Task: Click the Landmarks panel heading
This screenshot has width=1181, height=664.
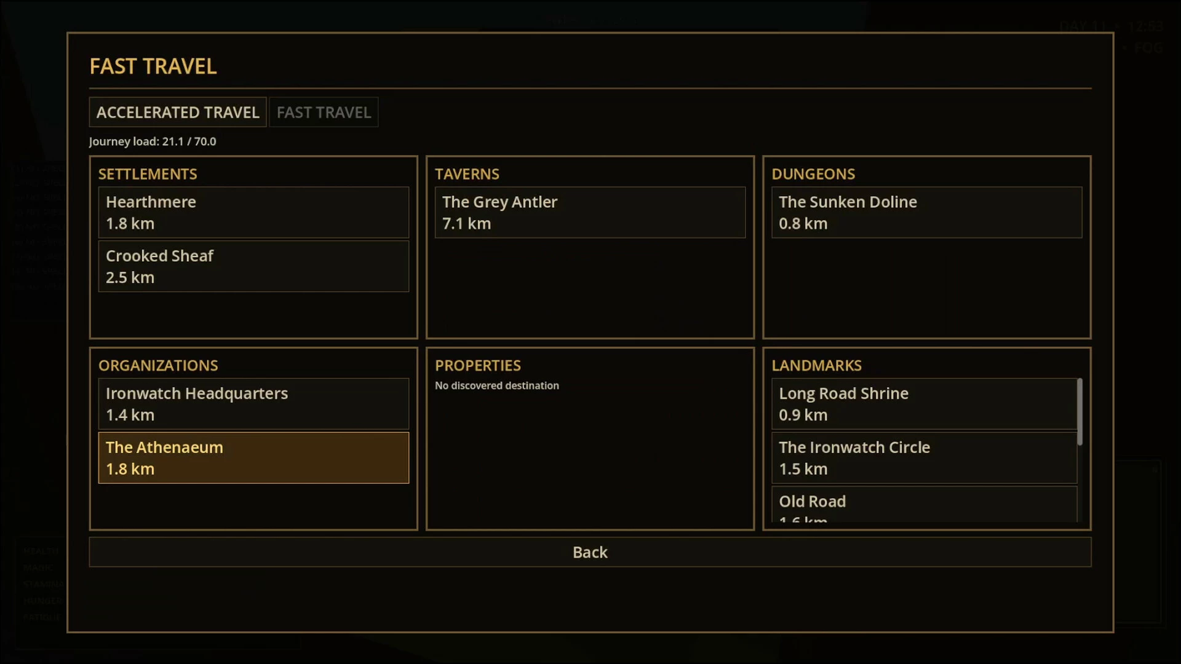Action: pyautogui.click(x=816, y=366)
